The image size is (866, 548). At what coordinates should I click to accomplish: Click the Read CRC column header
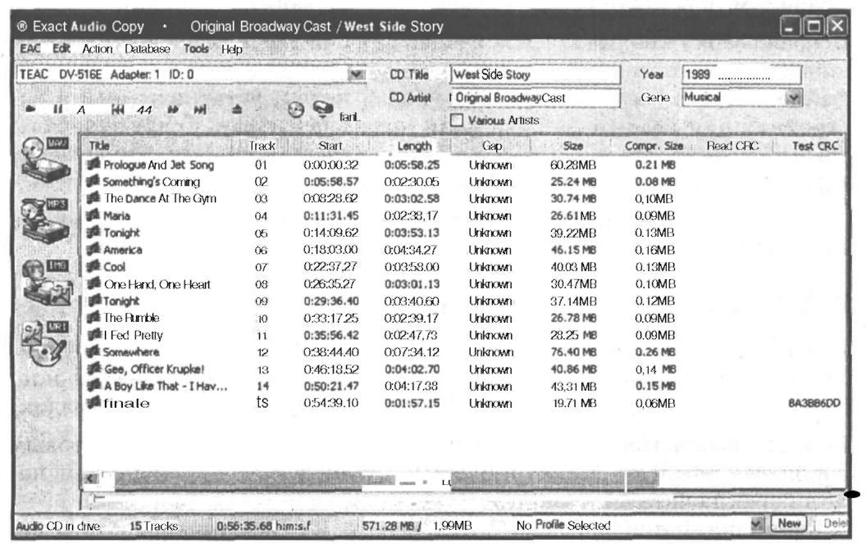[x=732, y=146]
